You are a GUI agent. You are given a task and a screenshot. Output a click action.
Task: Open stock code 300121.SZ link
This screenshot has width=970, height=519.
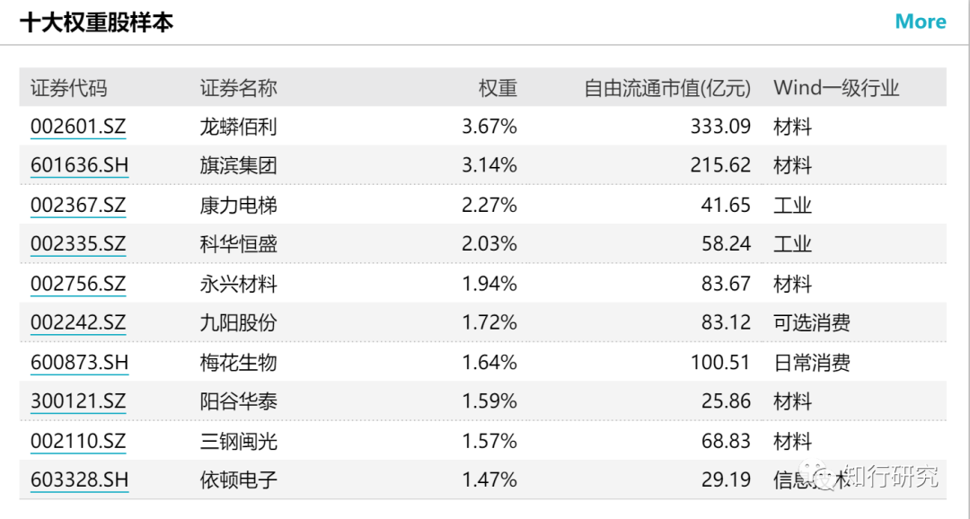click(x=78, y=401)
